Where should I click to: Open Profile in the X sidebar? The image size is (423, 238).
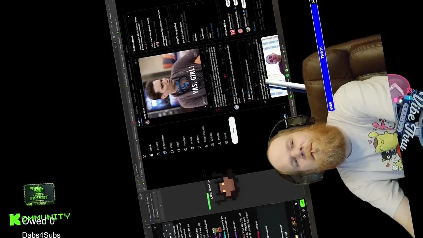[219, 139]
